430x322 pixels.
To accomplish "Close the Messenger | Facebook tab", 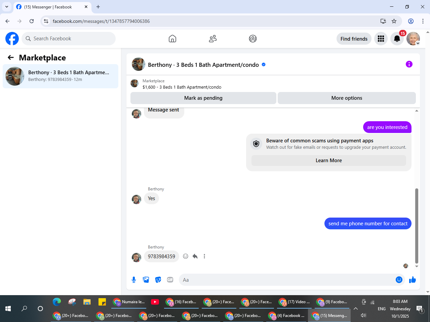I will point(86,7).
